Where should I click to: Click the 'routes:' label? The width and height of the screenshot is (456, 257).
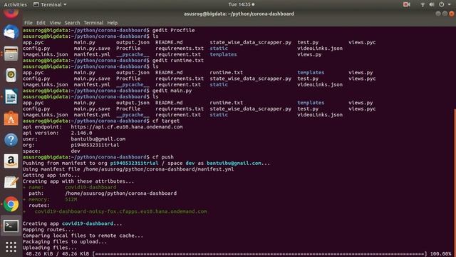coord(39,206)
